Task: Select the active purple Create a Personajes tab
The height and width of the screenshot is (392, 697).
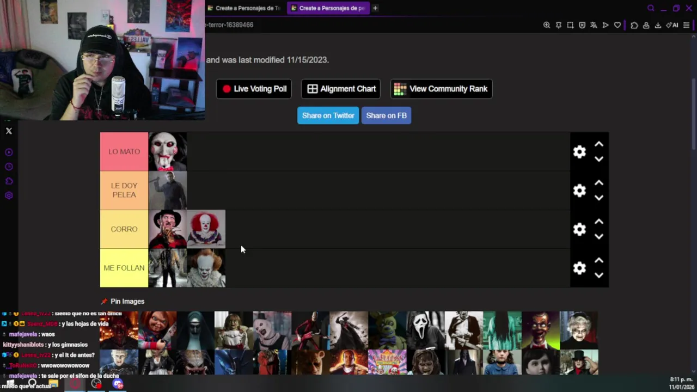Action: tap(328, 8)
